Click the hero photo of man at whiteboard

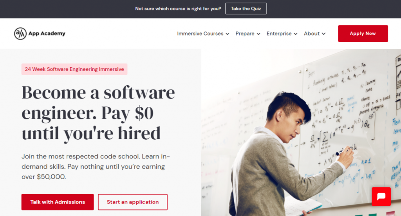[301, 132]
